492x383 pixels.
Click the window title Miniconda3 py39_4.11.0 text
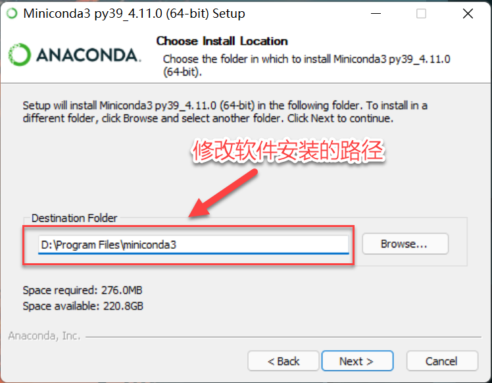point(134,14)
